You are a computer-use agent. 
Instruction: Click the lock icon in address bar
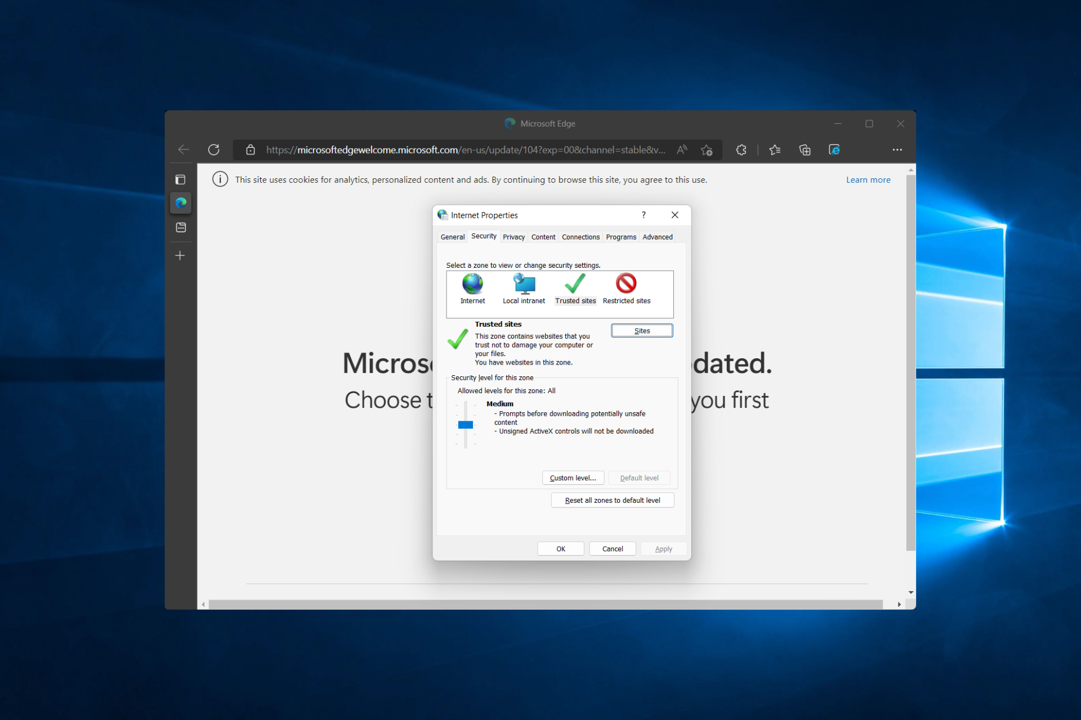[251, 150]
